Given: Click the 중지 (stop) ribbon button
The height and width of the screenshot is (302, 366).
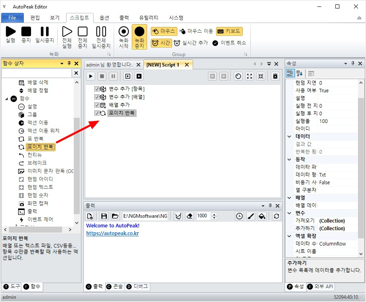Looking at the screenshot, I should (x=26, y=35).
